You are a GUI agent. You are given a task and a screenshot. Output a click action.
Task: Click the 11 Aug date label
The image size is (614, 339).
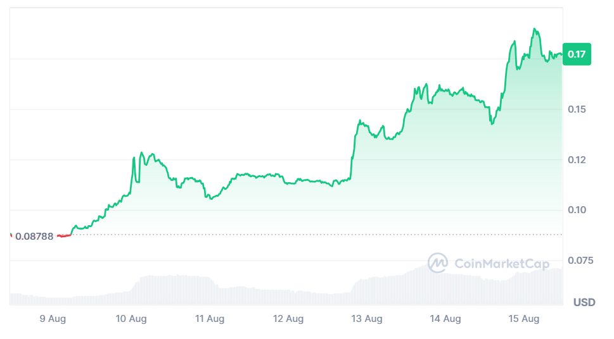coord(210,319)
